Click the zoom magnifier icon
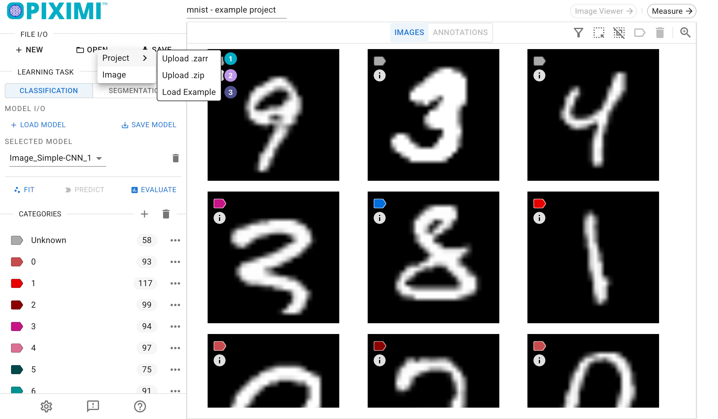The height and width of the screenshot is (419, 718). click(x=685, y=33)
